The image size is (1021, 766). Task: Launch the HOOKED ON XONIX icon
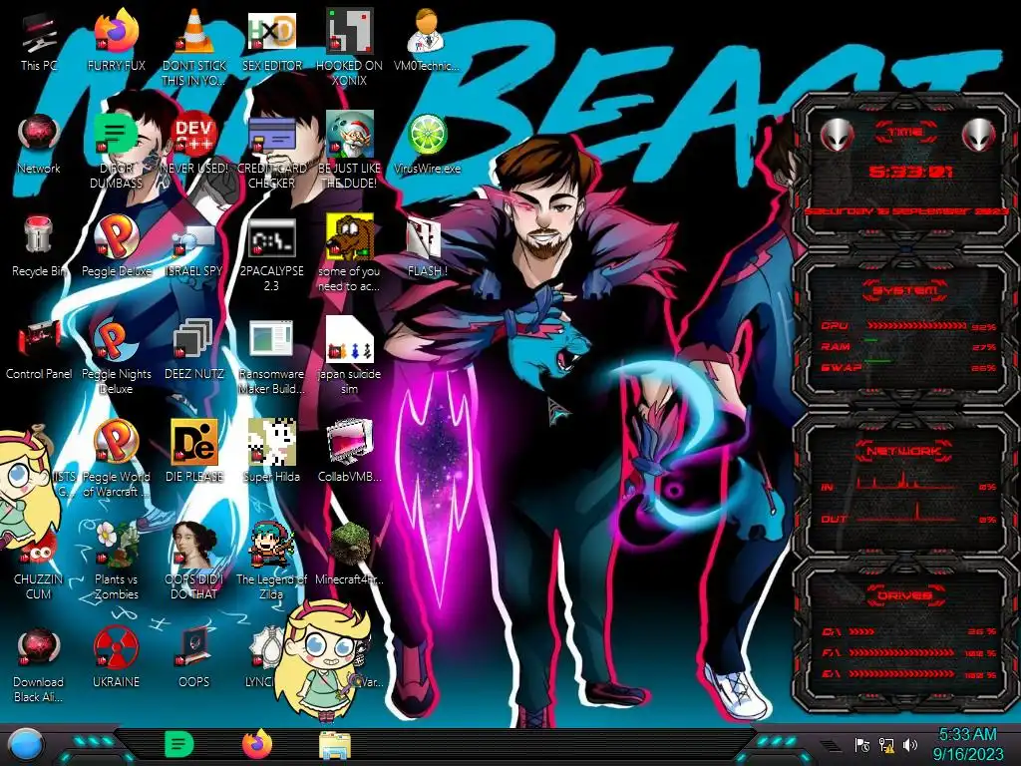[349, 31]
